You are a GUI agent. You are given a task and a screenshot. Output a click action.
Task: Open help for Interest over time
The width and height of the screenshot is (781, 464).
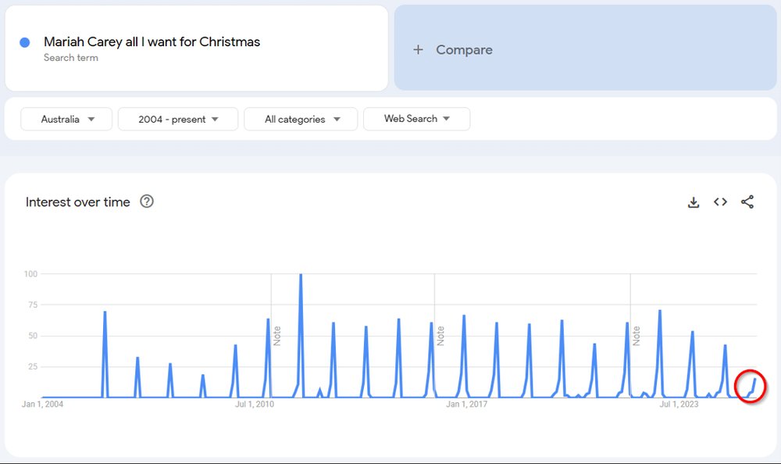coord(147,202)
